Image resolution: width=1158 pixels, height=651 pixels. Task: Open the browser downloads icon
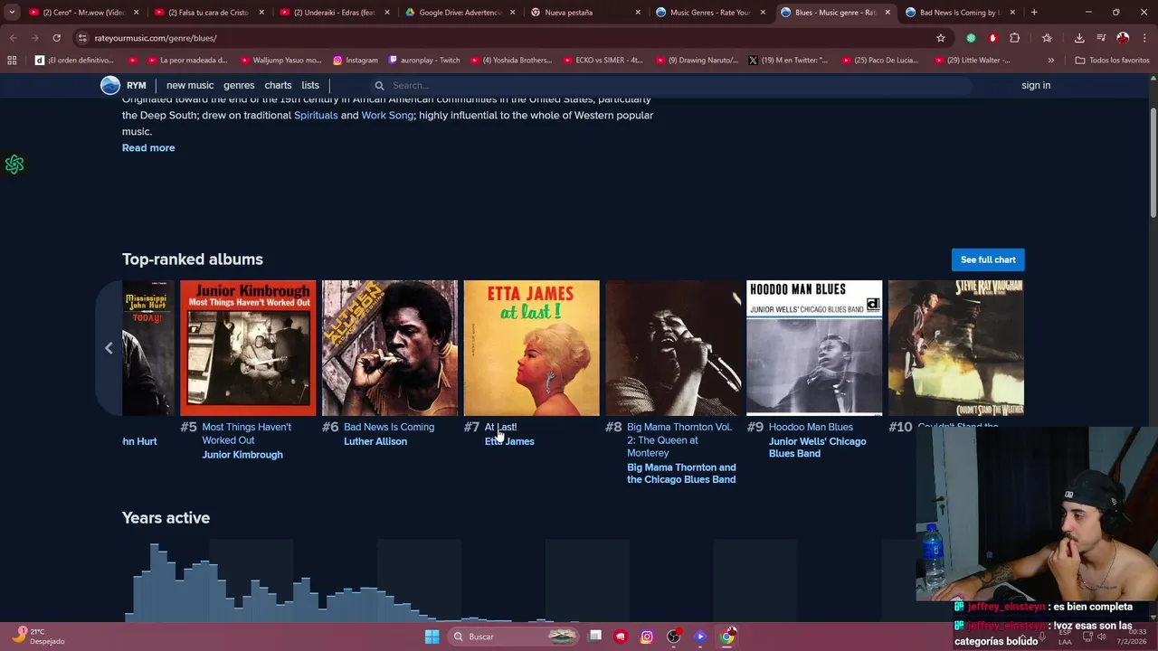(1079, 38)
